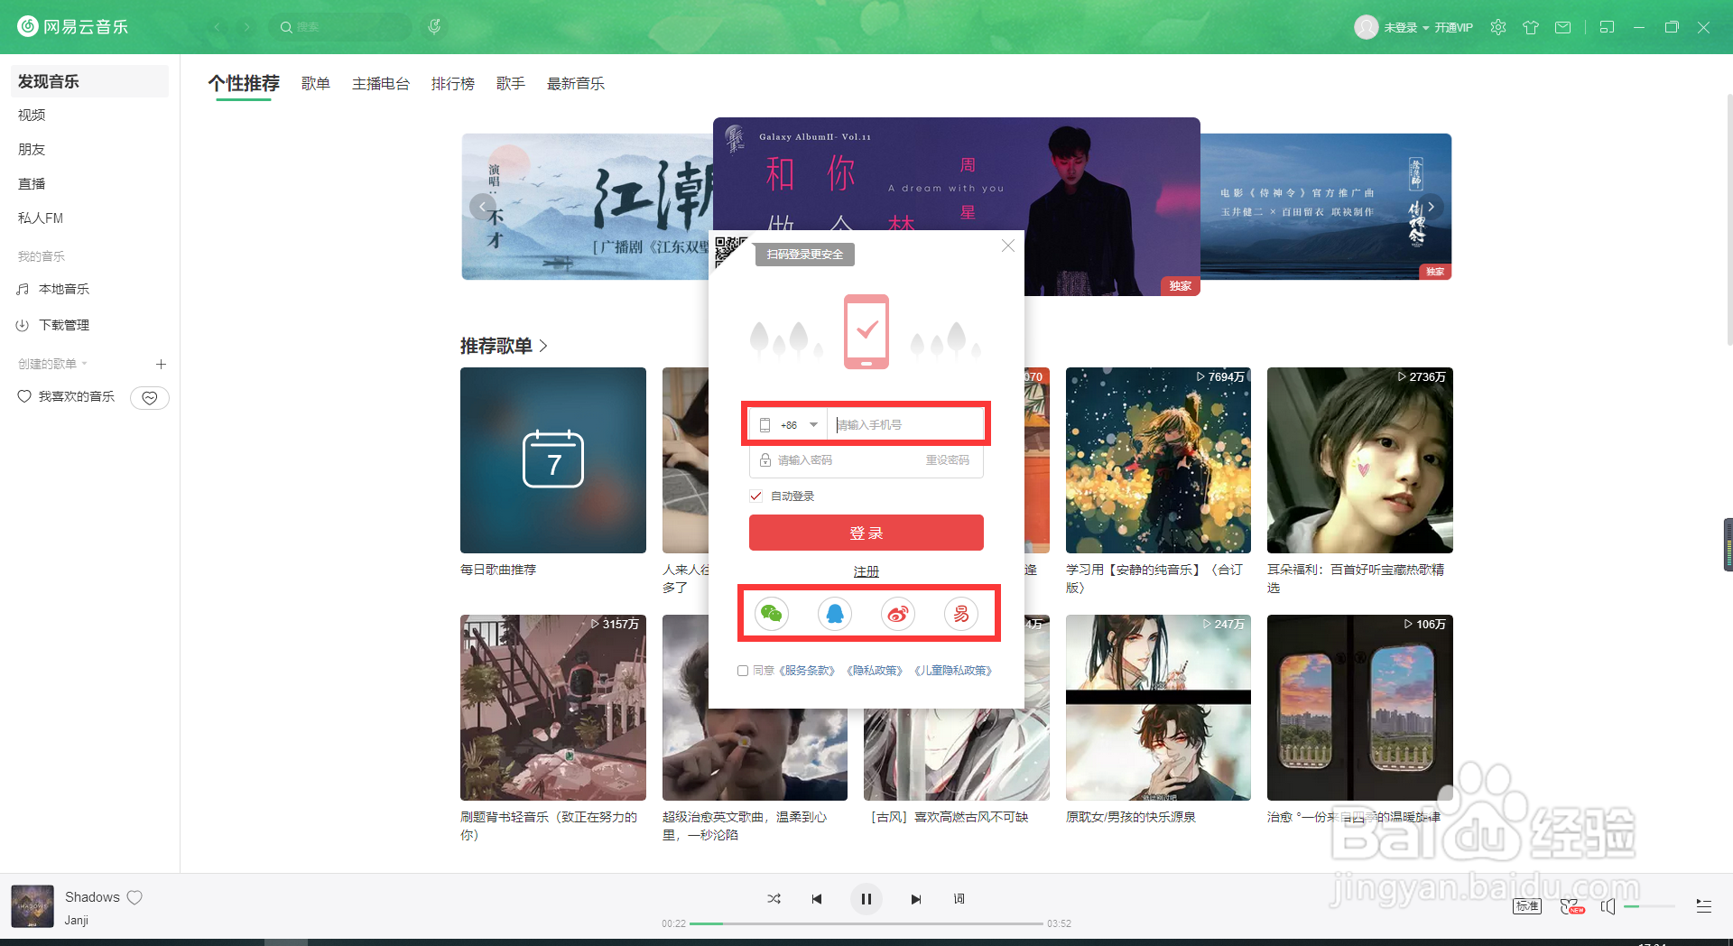The height and width of the screenshot is (946, 1733).
Task: Show lyrics with the 词 icon
Action: point(959,899)
